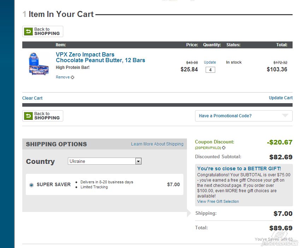Click the green arrow icon on the lower Back to Shopping button
Image resolution: width=300 pixels, height=248 pixels.
click(28, 116)
